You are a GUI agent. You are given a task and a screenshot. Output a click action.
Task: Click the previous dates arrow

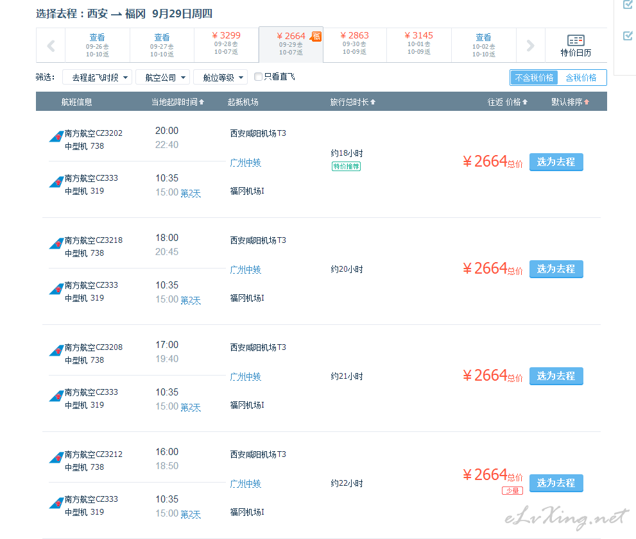[x=51, y=46]
